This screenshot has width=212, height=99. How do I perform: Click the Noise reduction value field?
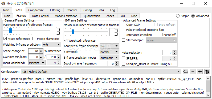[x=168, y=53]
